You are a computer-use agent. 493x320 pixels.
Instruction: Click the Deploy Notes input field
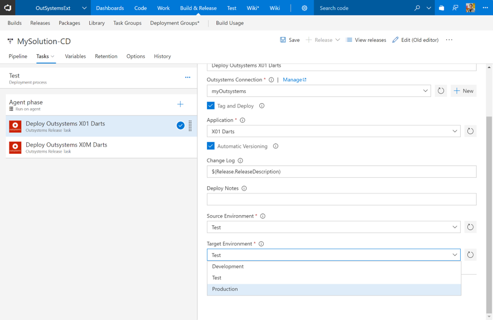coord(341,199)
